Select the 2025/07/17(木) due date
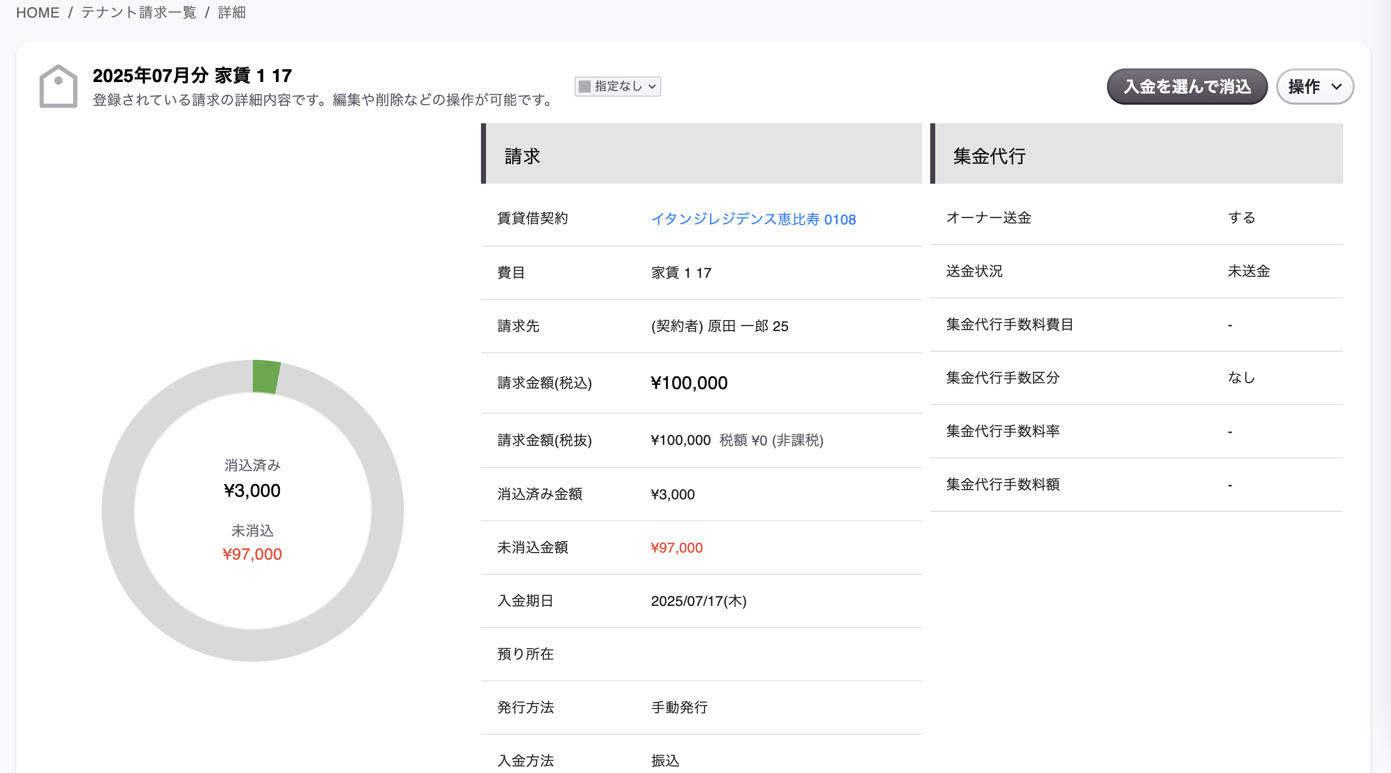The width and height of the screenshot is (1391, 773). [x=699, y=601]
